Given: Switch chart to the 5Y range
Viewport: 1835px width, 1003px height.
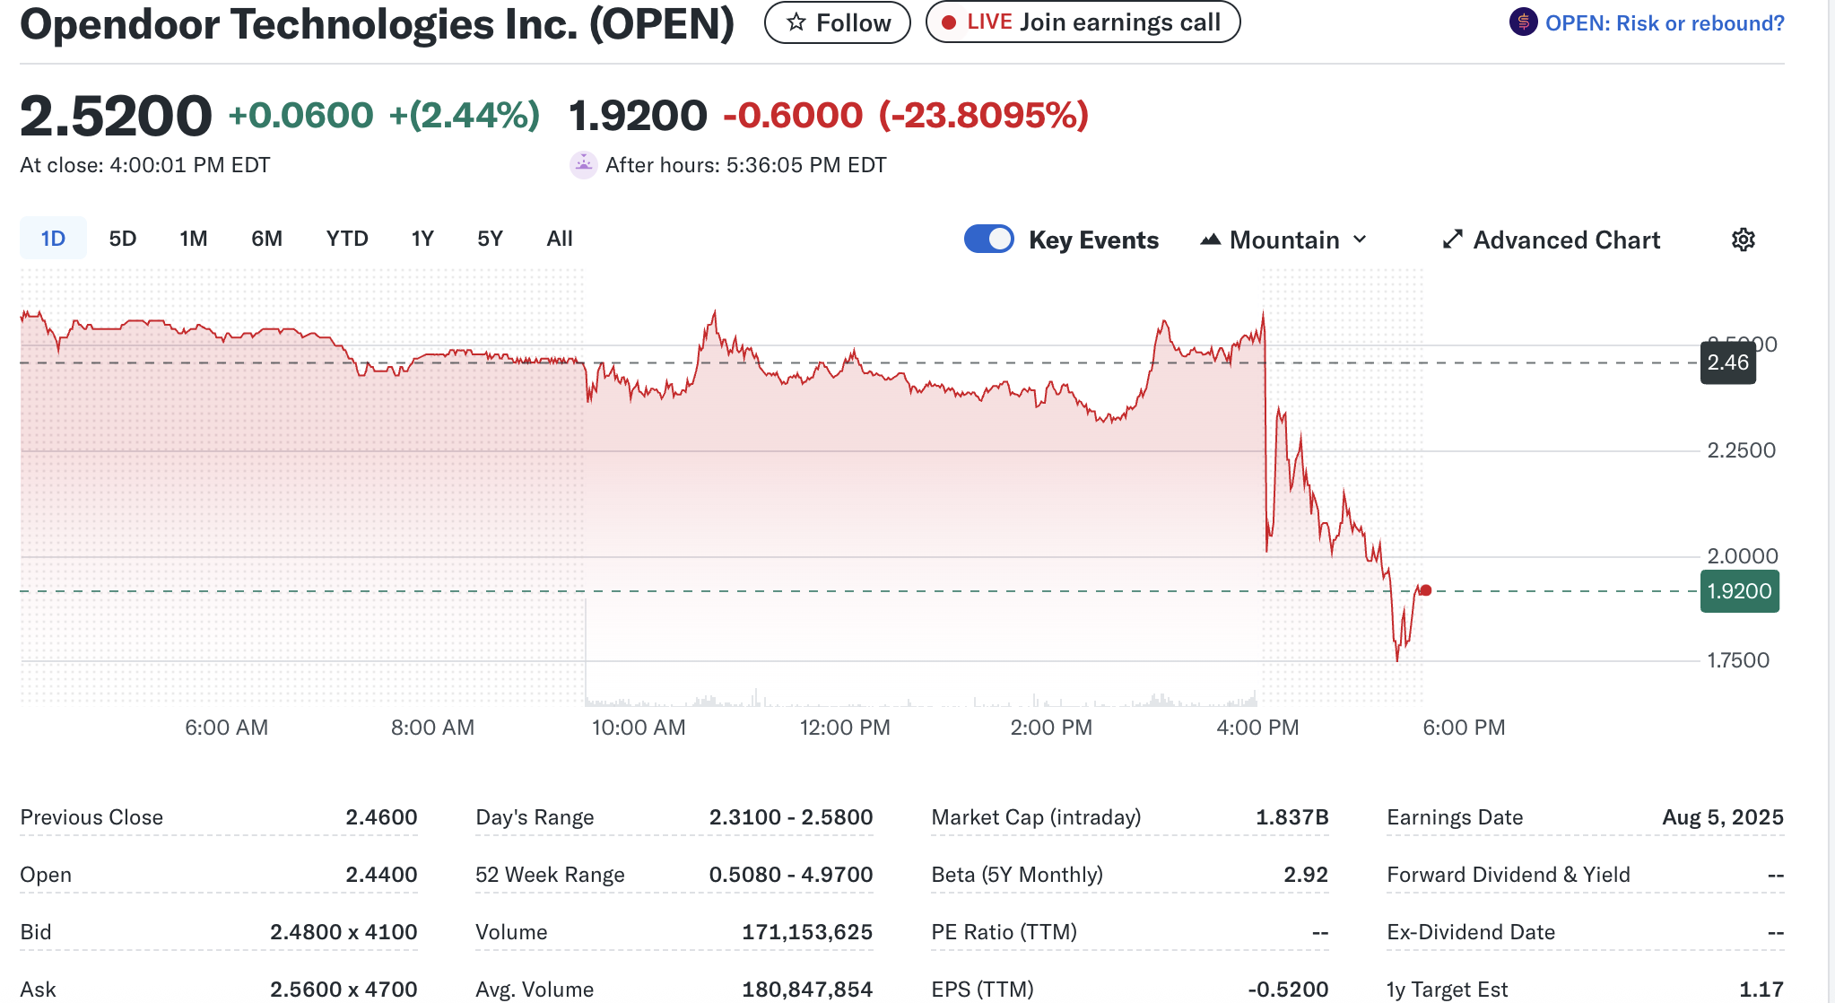Looking at the screenshot, I should [x=490, y=239].
